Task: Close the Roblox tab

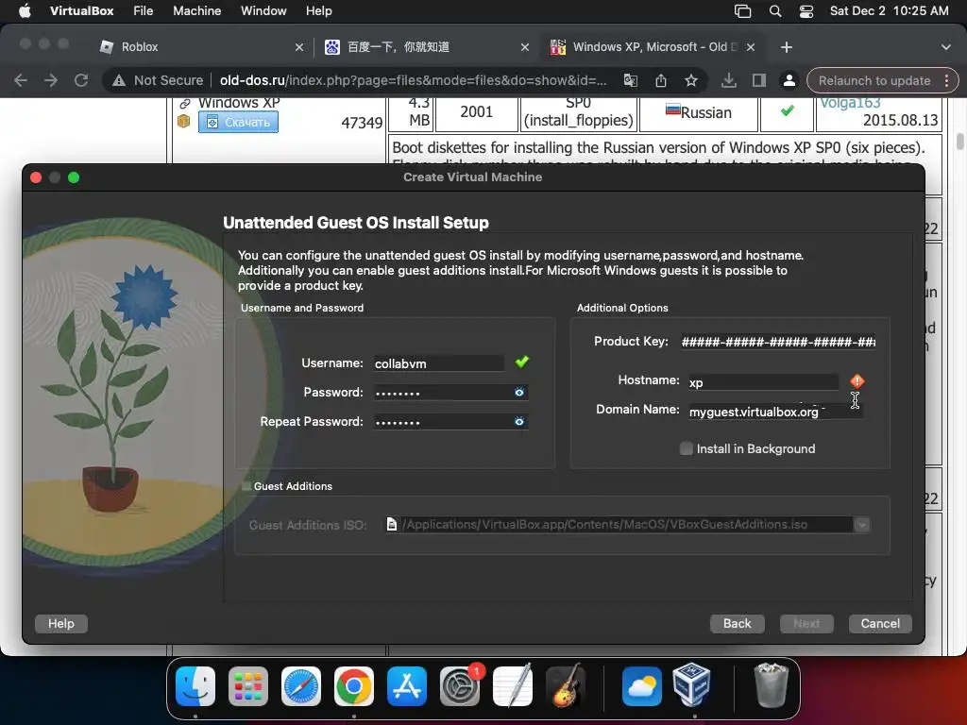Action: [x=299, y=47]
